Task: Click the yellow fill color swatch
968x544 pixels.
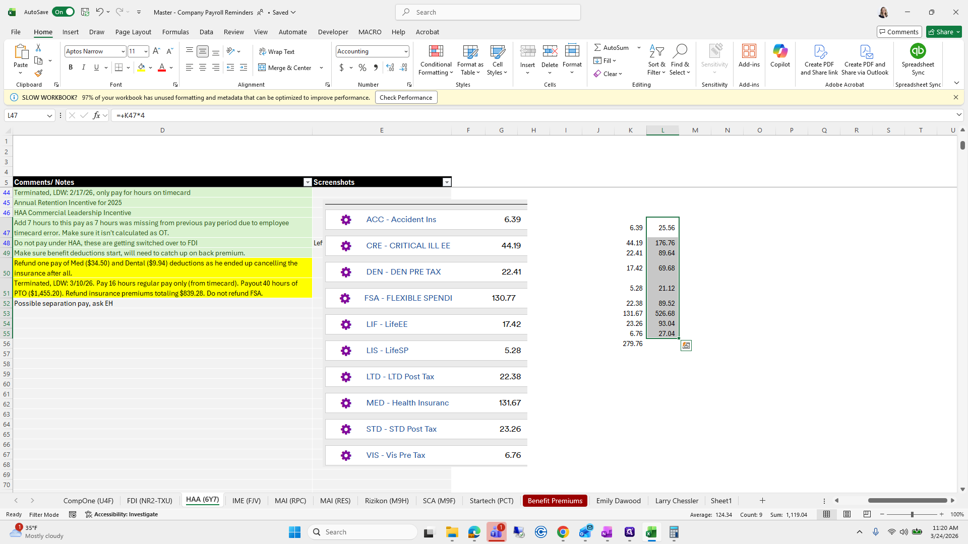Action: pyautogui.click(x=141, y=67)
